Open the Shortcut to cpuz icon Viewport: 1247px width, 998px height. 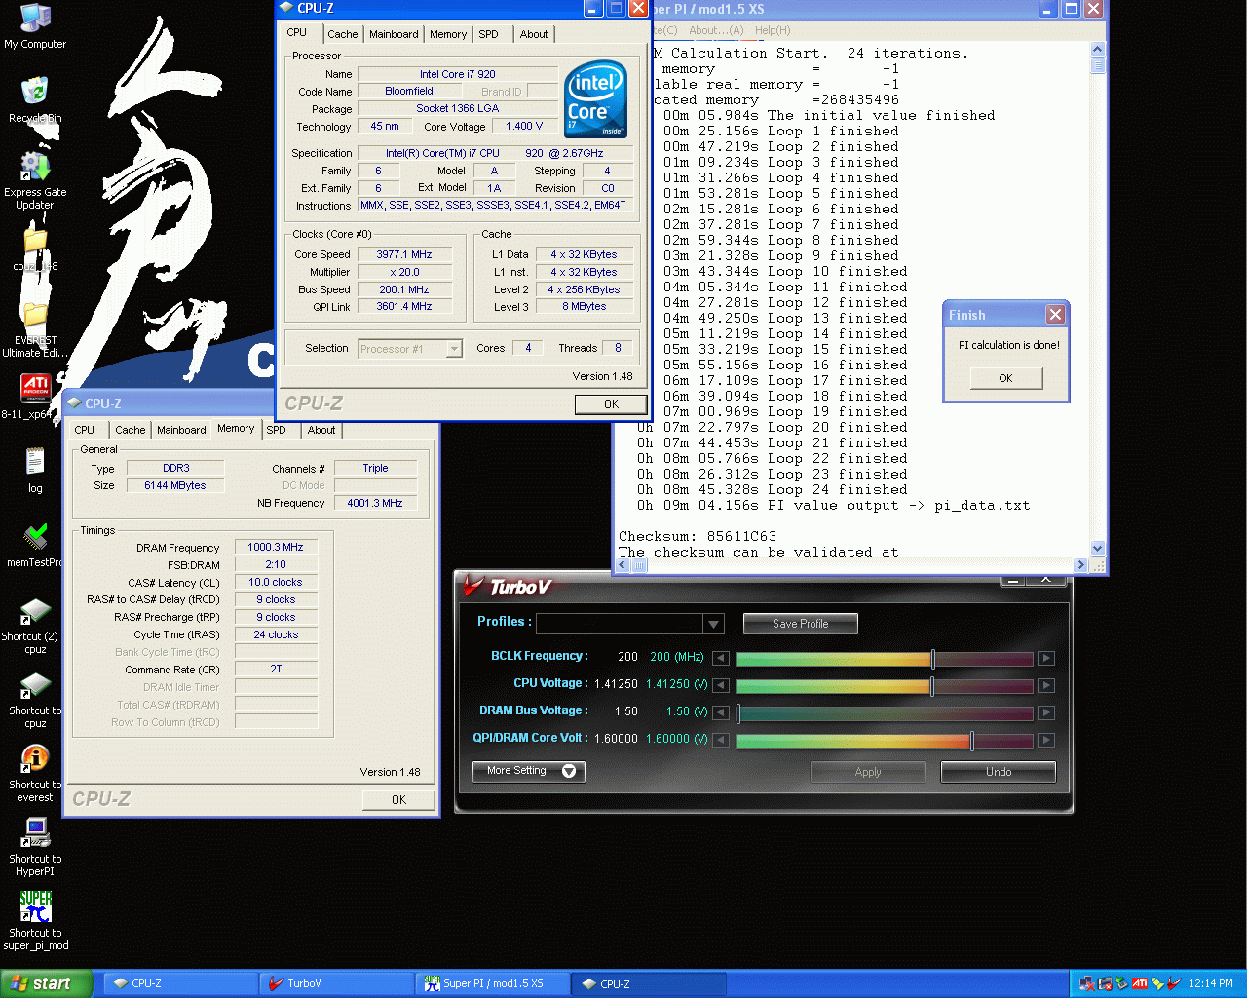click(35, 700)
